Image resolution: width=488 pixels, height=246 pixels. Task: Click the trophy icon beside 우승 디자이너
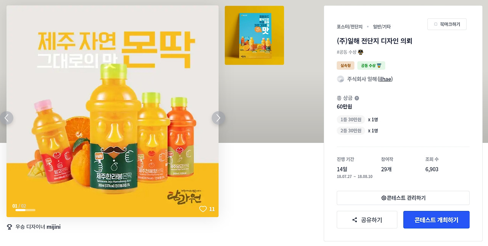pos(10,227)
